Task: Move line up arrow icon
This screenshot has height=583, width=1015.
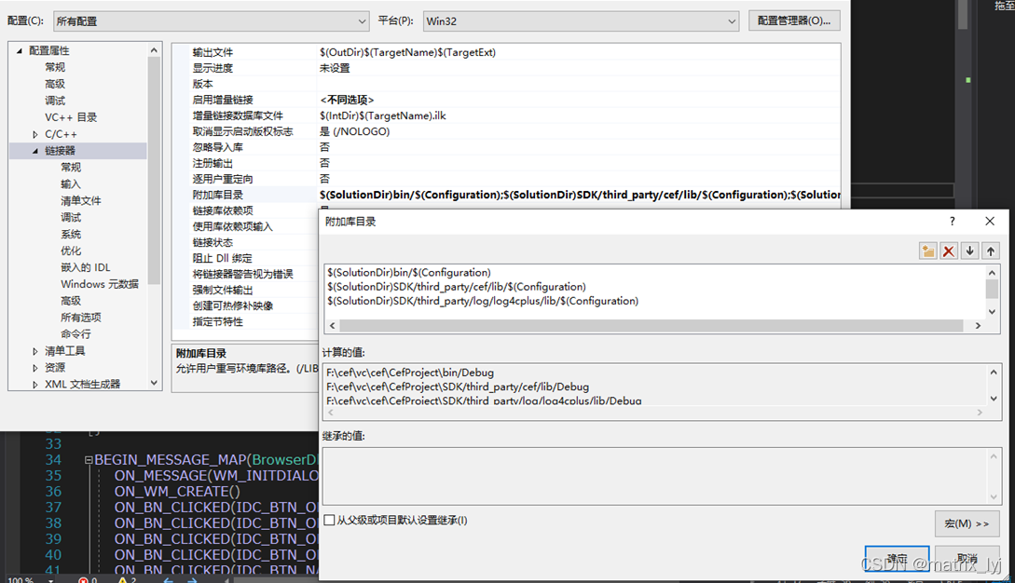Action: click(991, 251)
